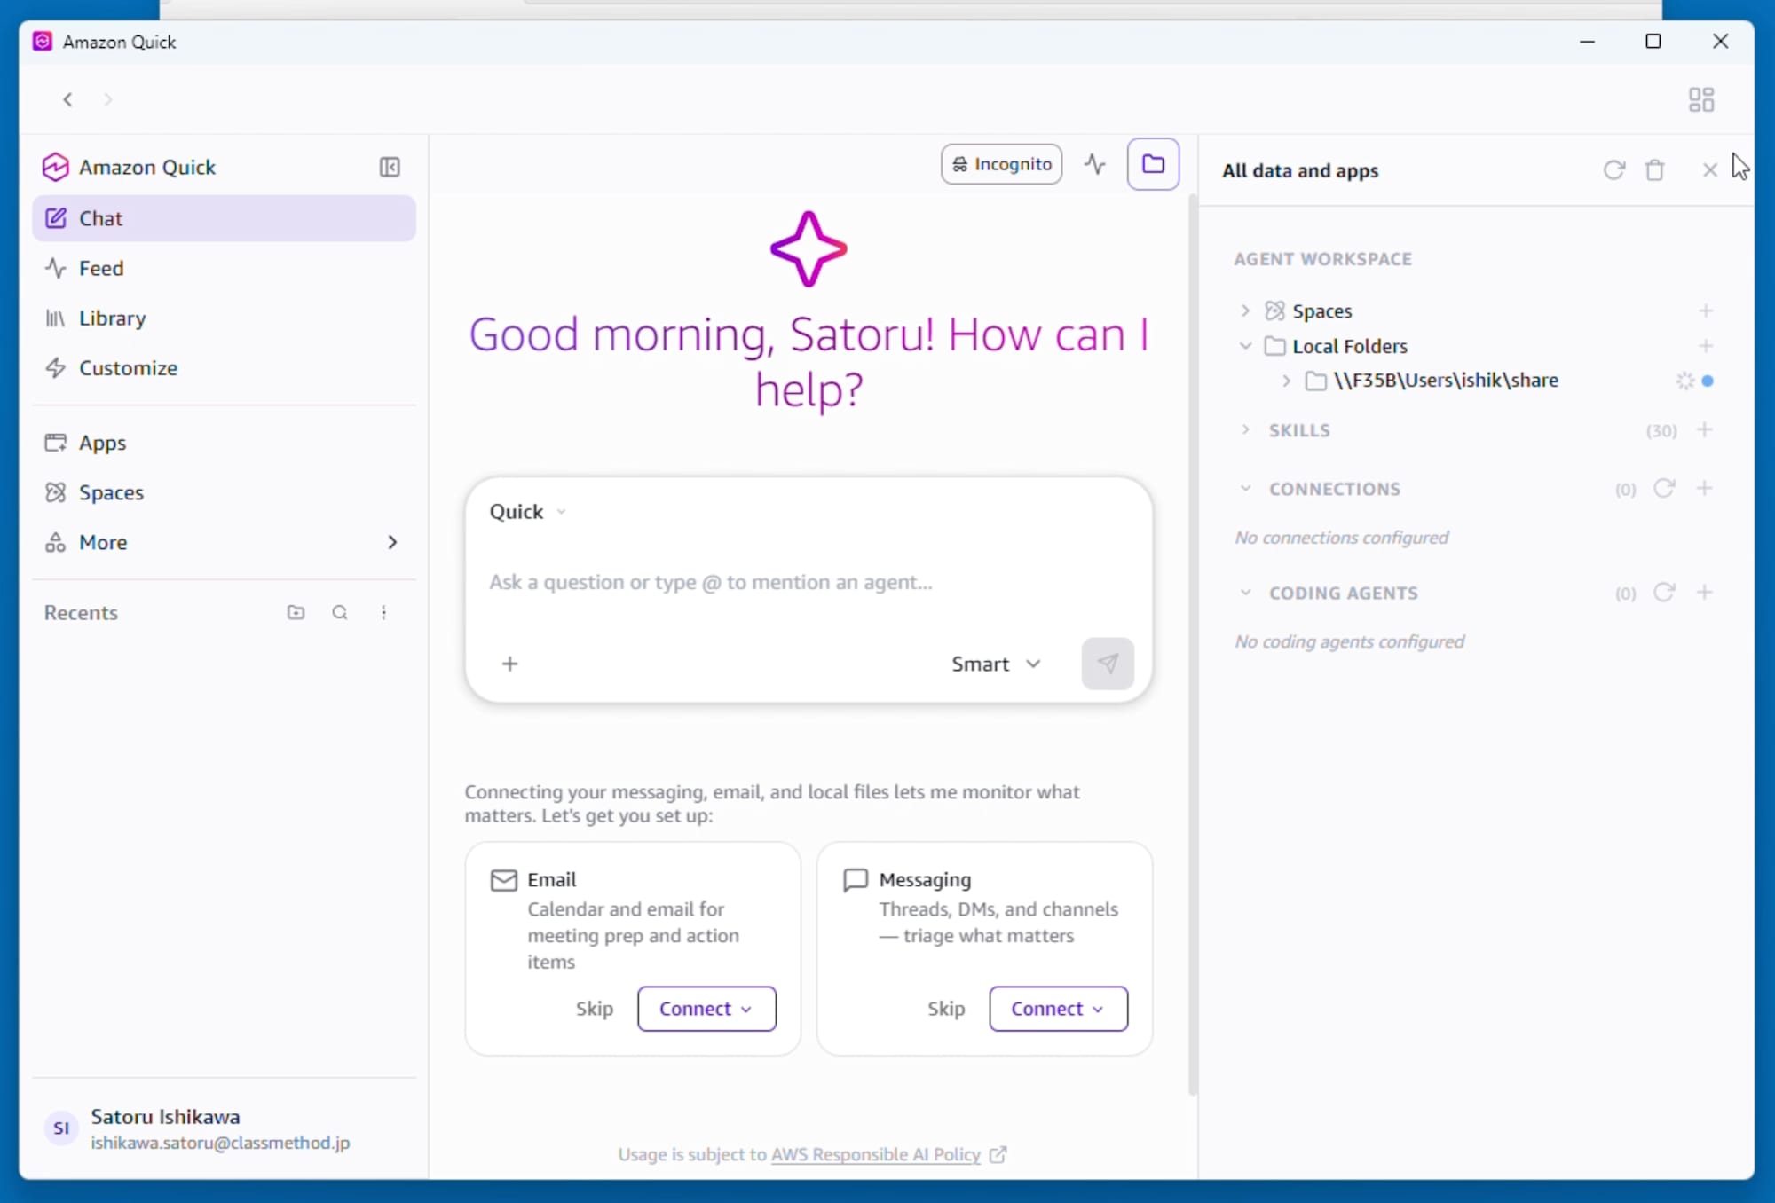Open the Smart mode dropdown
The image size is (1775, 1203).
[996, 664]
